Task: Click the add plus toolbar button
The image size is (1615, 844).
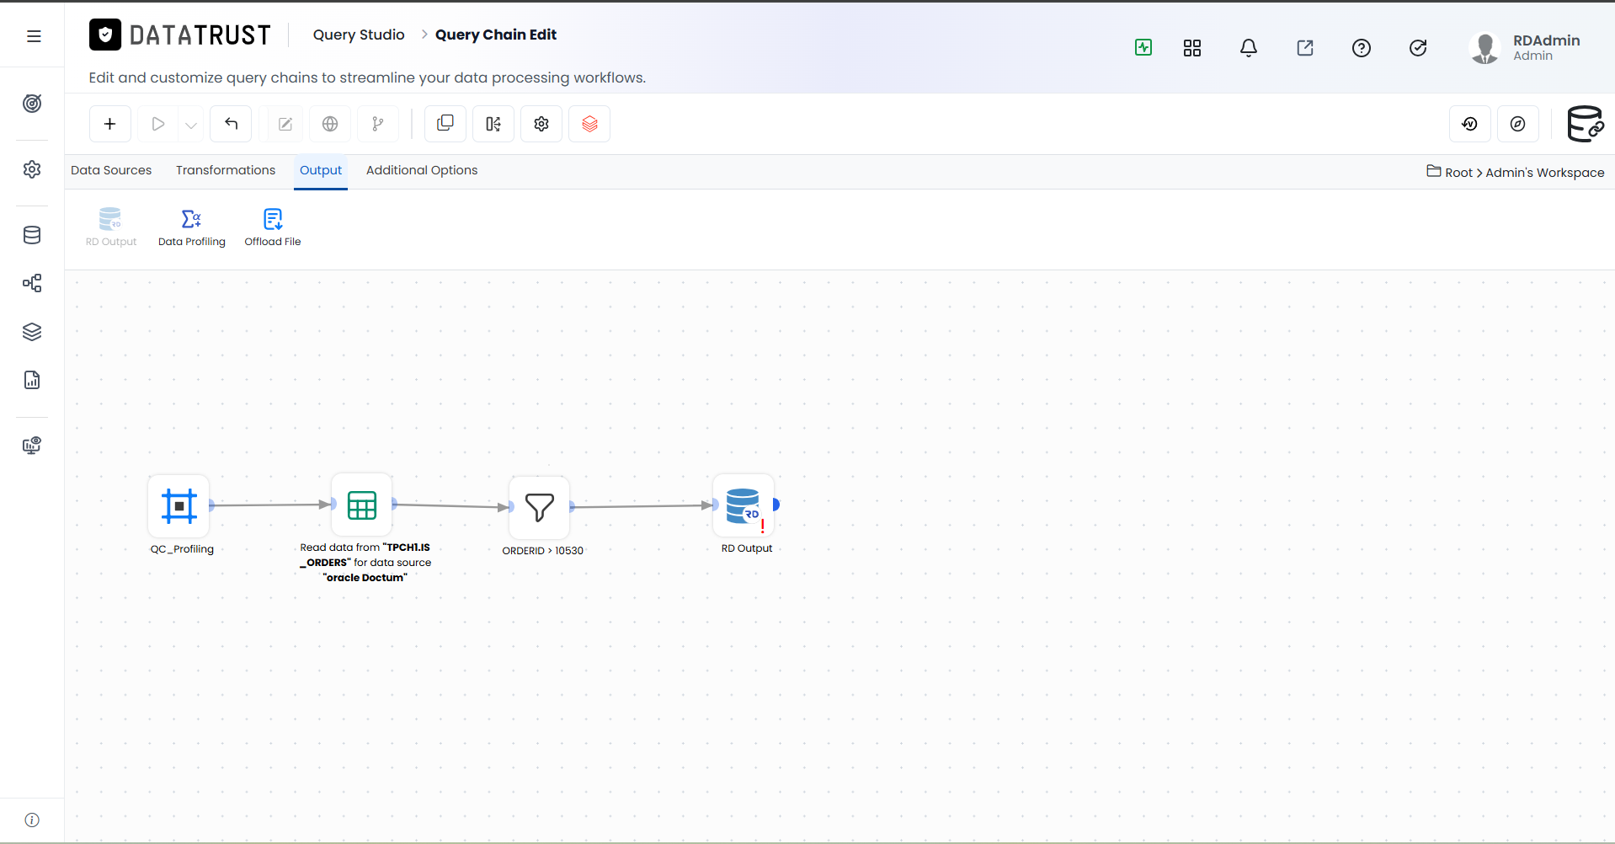Action: pos(110,124)
